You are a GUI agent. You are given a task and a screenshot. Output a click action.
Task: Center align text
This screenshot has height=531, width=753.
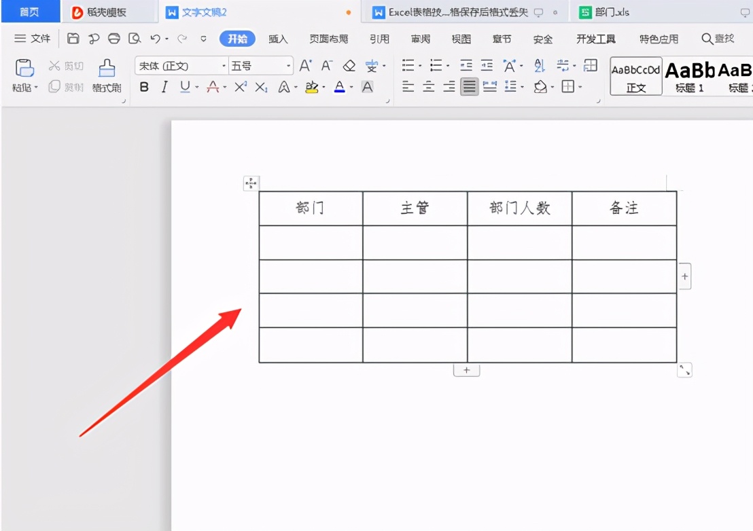click(428, 87)
